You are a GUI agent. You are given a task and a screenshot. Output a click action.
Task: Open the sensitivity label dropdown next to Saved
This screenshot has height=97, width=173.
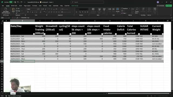(53, 2)
